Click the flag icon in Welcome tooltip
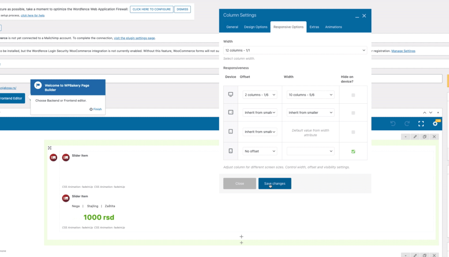 (38, 85)
